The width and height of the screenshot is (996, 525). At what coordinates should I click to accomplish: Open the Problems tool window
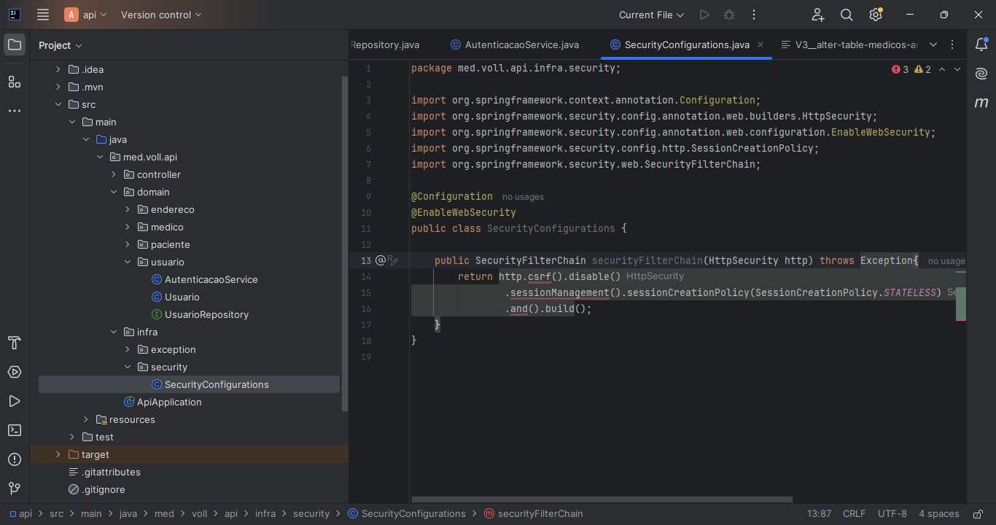[x=15, y=459]
